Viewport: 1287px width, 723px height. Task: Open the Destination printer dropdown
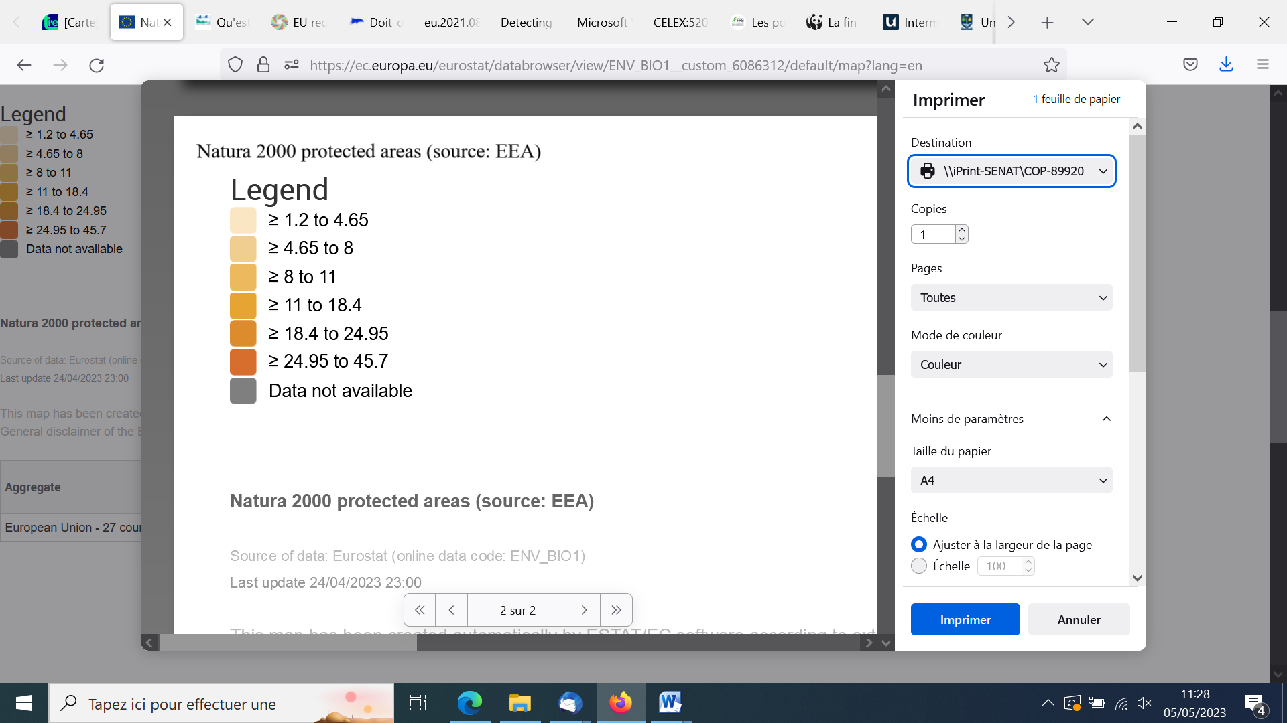[x=1012, y=171]
